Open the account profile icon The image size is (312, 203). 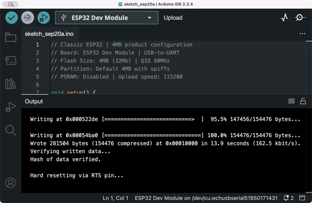pyautogui.click(x=11, y=183)
